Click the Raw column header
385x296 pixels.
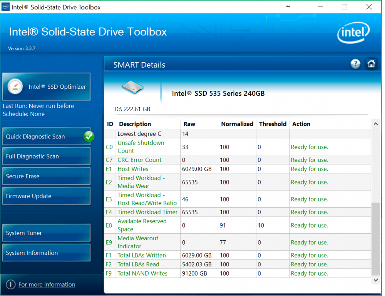pyautogui.click(x=199, y=124)
